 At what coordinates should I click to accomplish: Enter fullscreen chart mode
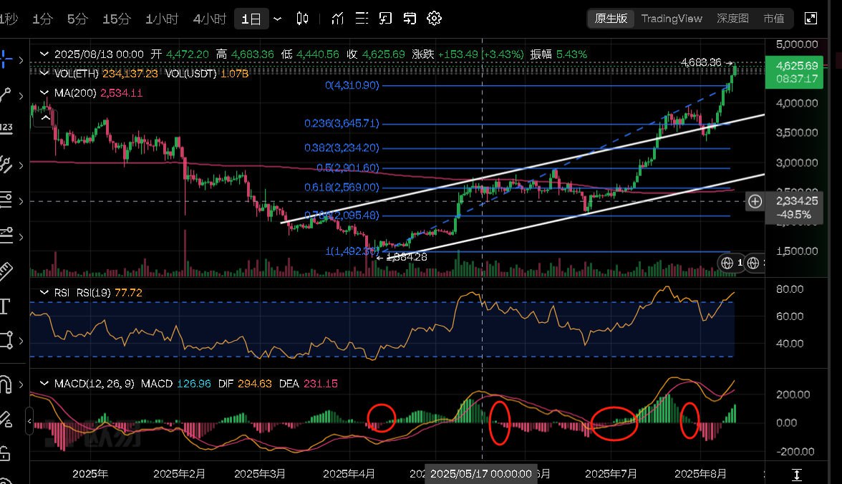click(810, 19)
